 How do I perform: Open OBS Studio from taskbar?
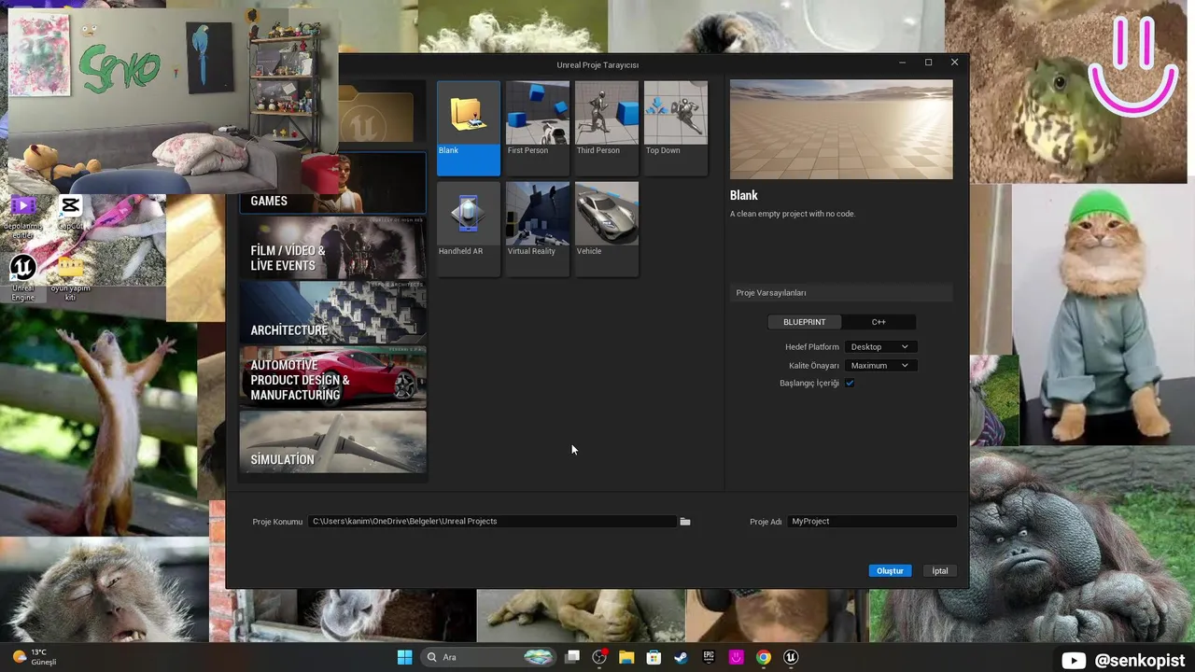tap(599, 657)
